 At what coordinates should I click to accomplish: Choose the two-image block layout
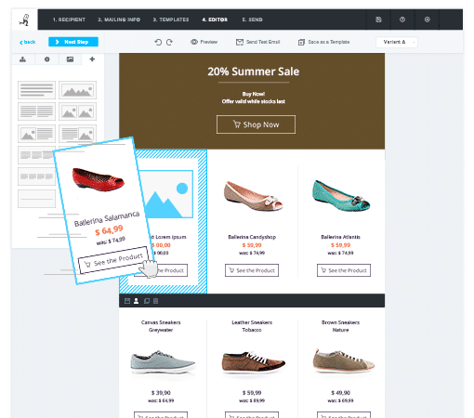point(77,111)
